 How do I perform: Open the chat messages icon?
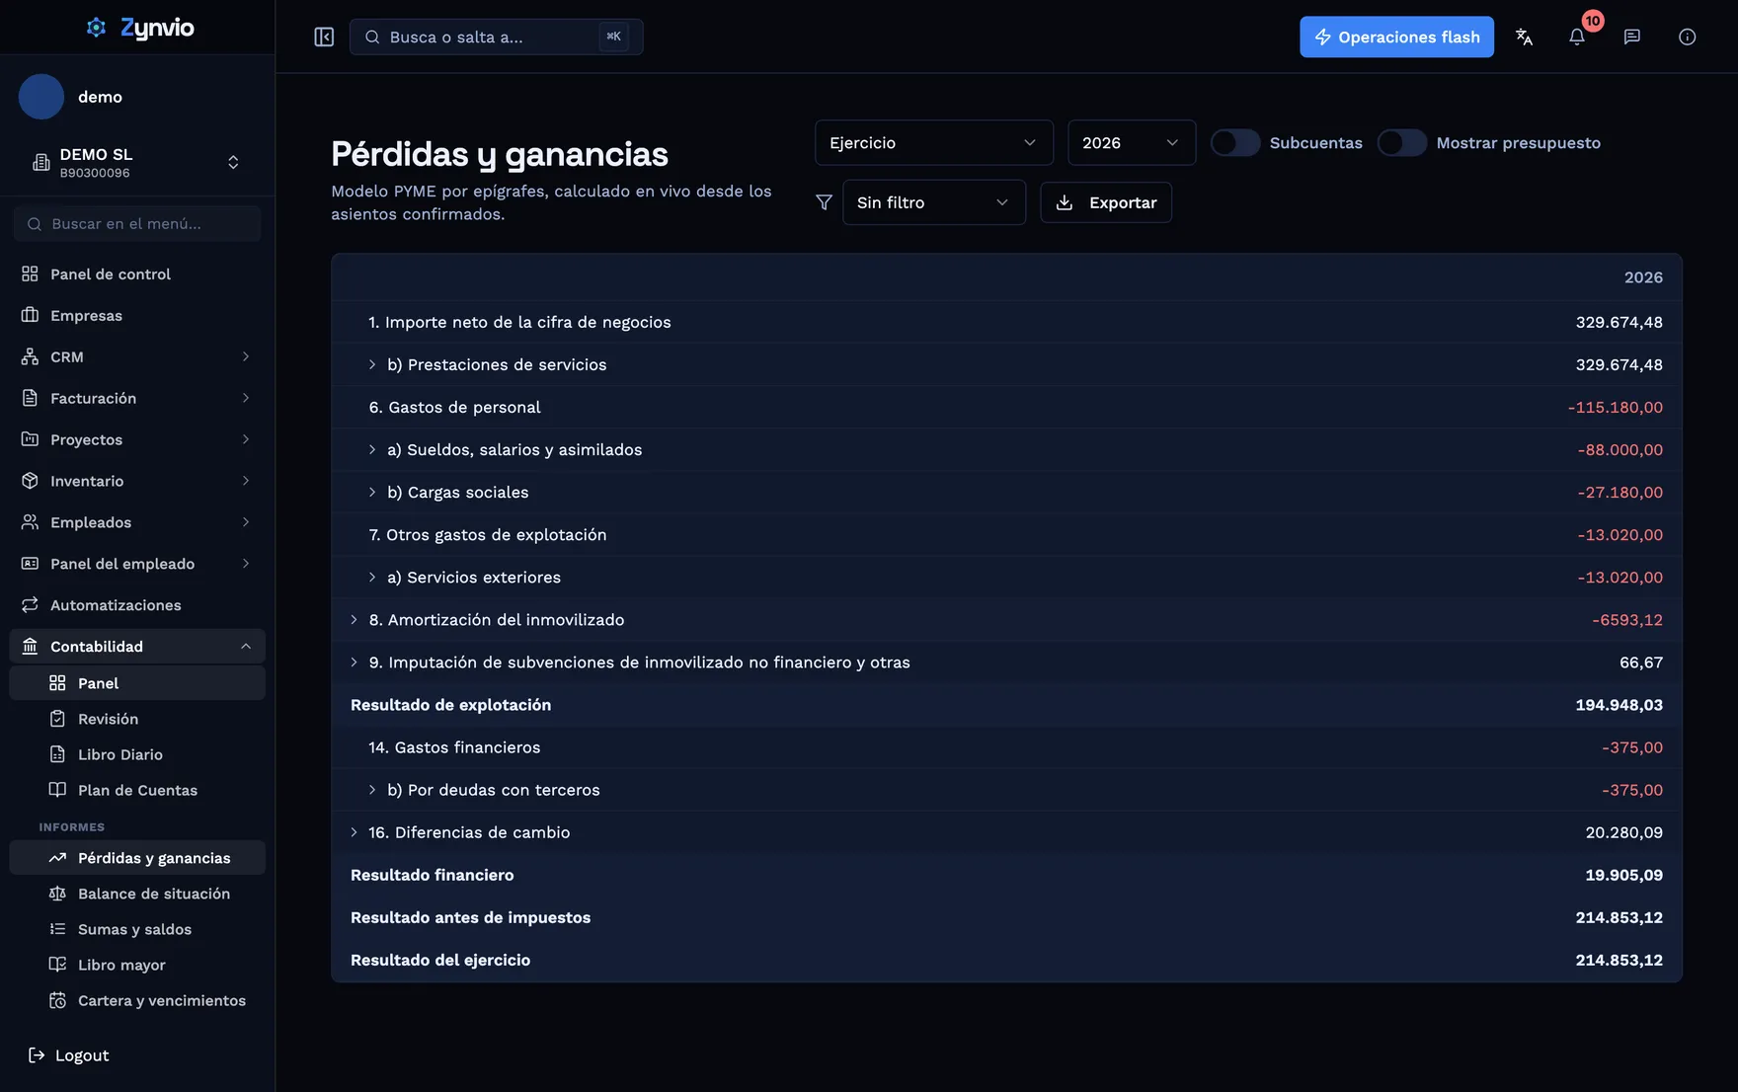pos(1631,37)
